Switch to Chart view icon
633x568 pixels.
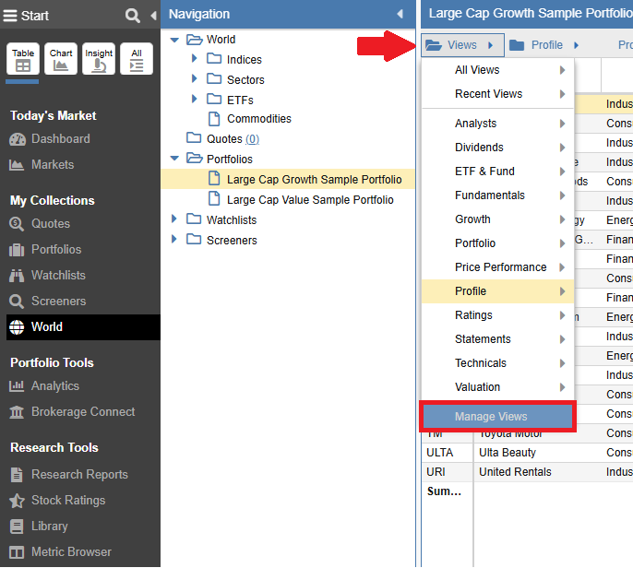[x=61, y=59]
